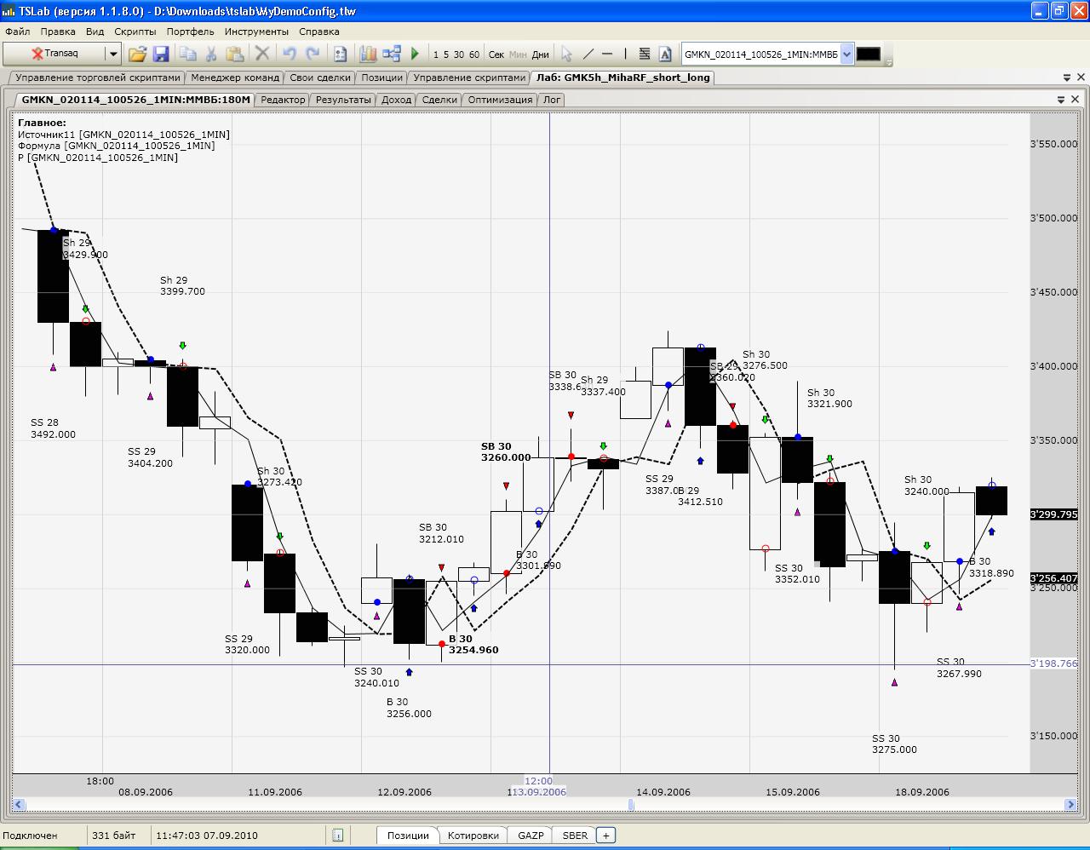
Task: Open the Портфель menu
Action: [191, 32]
